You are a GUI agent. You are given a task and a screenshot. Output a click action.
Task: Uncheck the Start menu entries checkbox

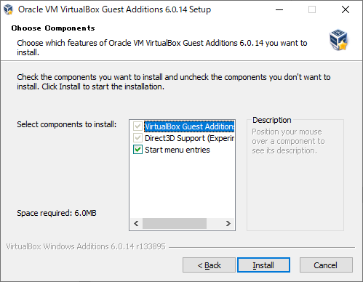tap(137, 150)
